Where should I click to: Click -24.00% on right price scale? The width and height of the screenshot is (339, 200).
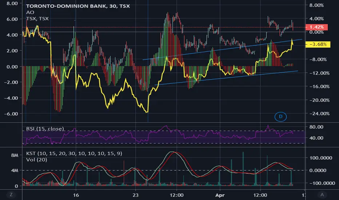point(319,113)
